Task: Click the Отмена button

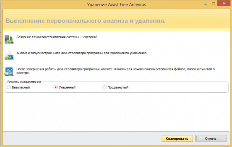Action: coord(211,139)
